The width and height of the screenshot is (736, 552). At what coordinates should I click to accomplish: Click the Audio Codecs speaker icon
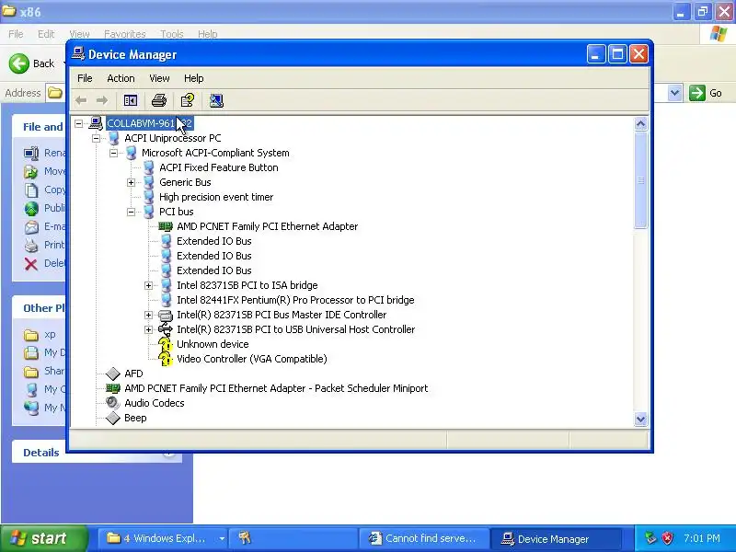pos(112,403)
